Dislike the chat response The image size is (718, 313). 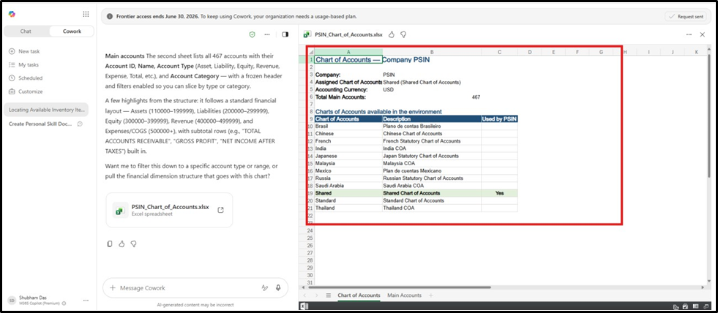pyautogui.click(x=134, y=244)
